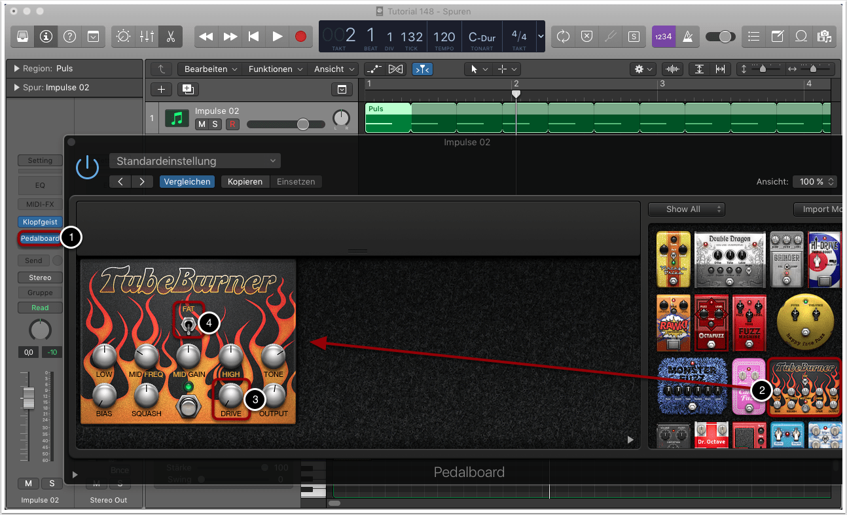847x515 pixels.
Task: Click the red Record button in transport
Action: coord(300,37)
